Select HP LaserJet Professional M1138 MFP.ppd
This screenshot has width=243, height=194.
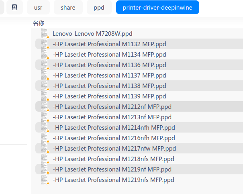coord(109,86)
